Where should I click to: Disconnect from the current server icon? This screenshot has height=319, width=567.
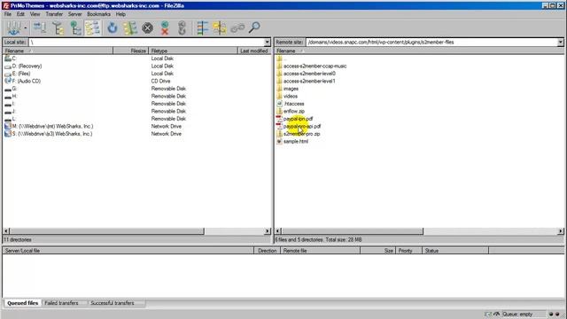[165, 27]
